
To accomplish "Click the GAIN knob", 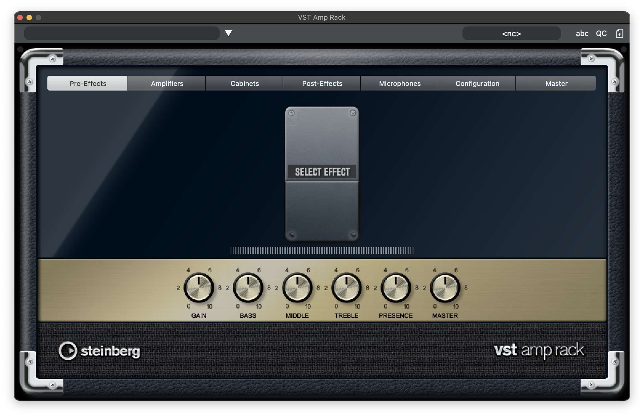I will (x=199, y=288).
